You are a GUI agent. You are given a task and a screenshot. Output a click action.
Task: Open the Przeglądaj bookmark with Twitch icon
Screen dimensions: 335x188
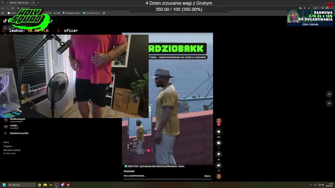(71, 13)
